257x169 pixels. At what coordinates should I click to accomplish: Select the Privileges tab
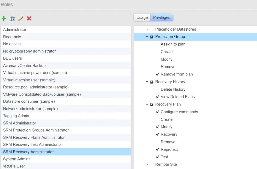pyautogui.click(x=162, y=18)
